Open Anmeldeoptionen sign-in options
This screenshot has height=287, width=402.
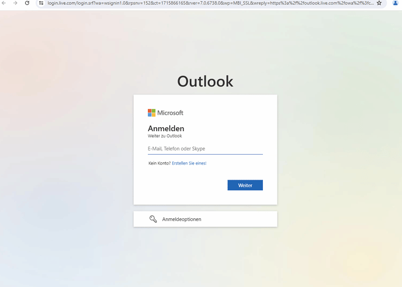coord(182,219)
